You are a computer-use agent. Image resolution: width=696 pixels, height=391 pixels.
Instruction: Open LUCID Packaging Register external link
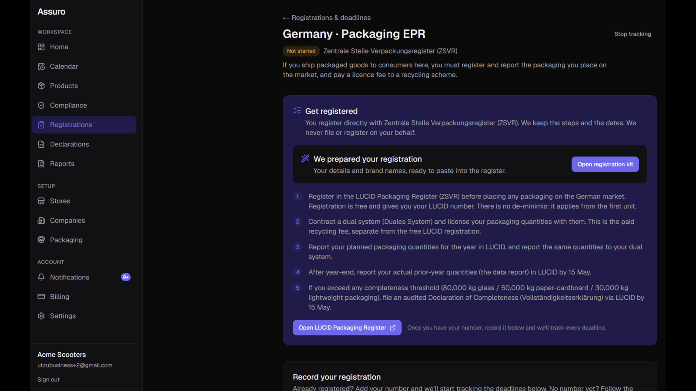(347, 328)
